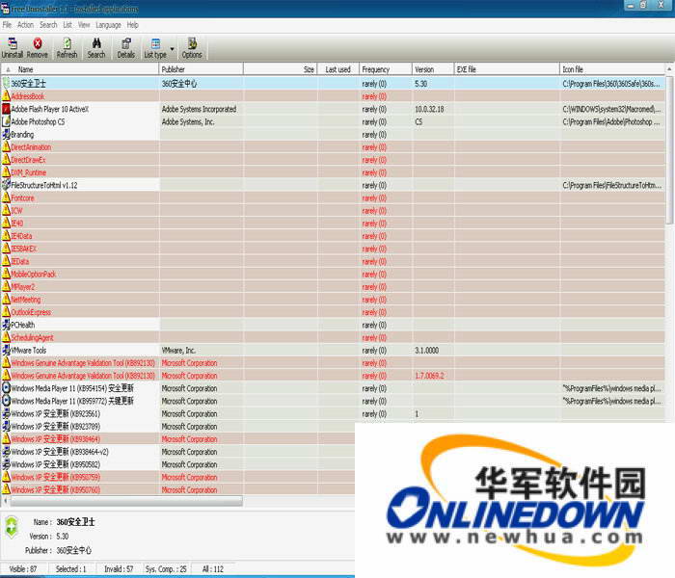Open the Search menu
Screen dimensions: 675x578
click(x=48, y=25)
